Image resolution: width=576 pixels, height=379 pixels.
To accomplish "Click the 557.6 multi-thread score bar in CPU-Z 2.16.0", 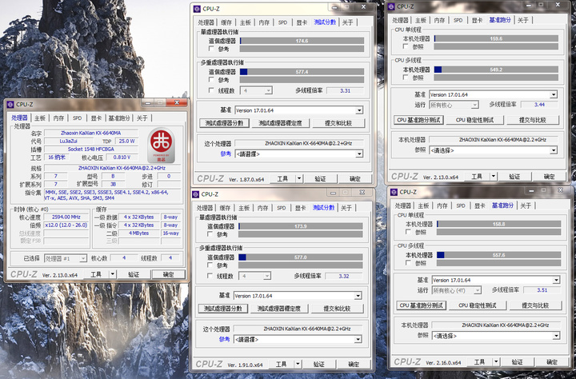I will pos(499,255).
